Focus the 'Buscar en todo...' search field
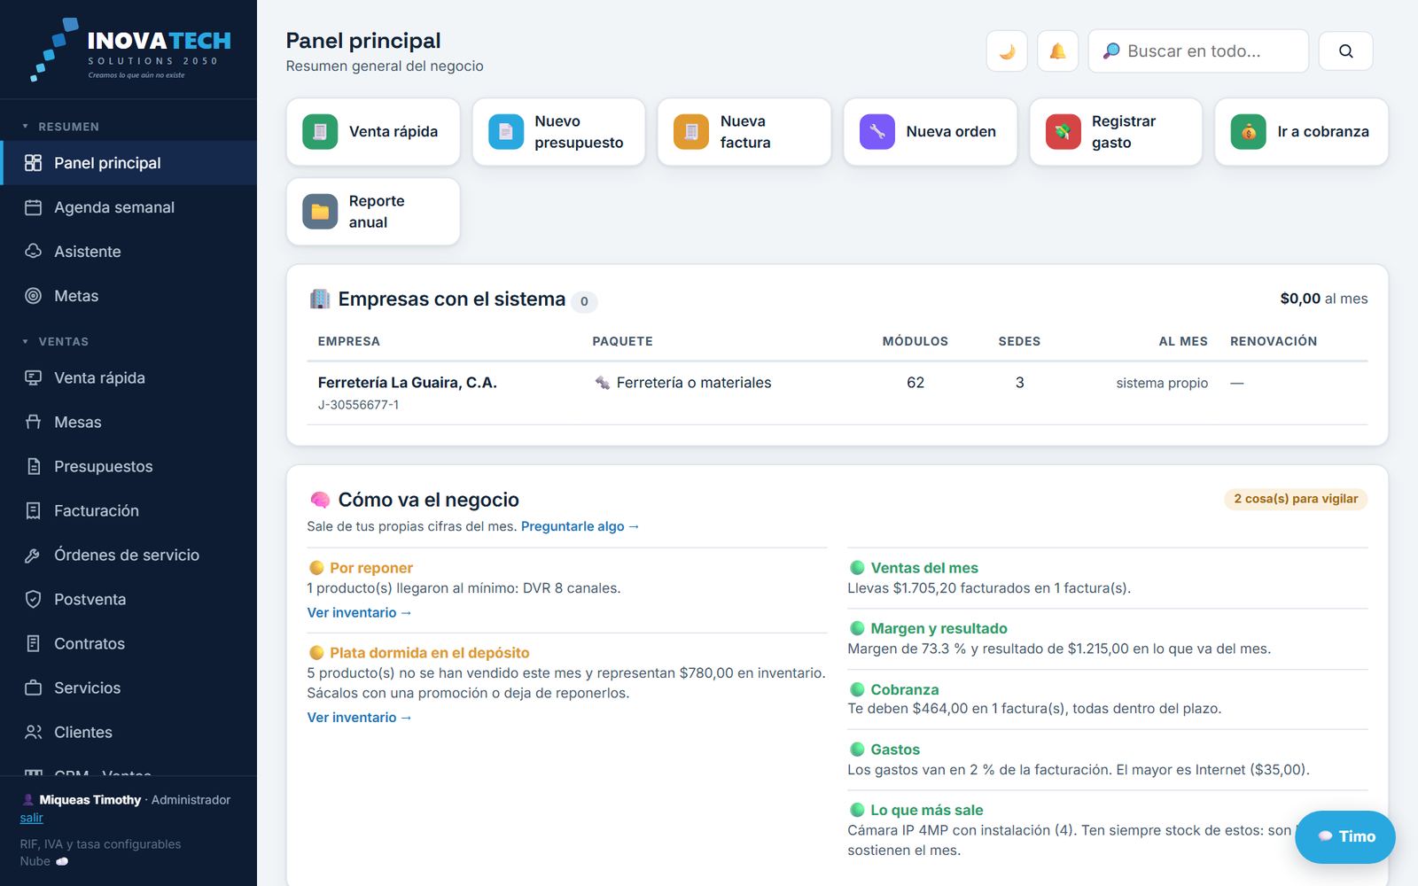 tap(1198, 51)
